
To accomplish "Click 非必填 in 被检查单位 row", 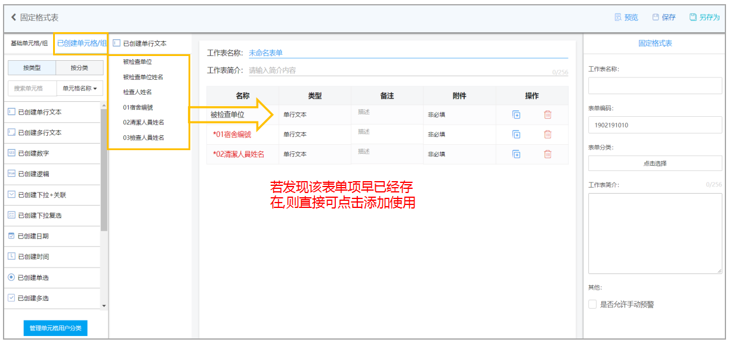I will pos(437,114).
